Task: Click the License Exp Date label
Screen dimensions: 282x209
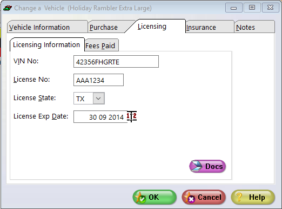Action: pos(41,116)
